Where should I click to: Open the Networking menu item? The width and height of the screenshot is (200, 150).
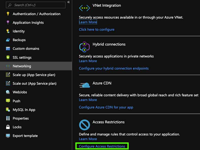coord(36,66)
